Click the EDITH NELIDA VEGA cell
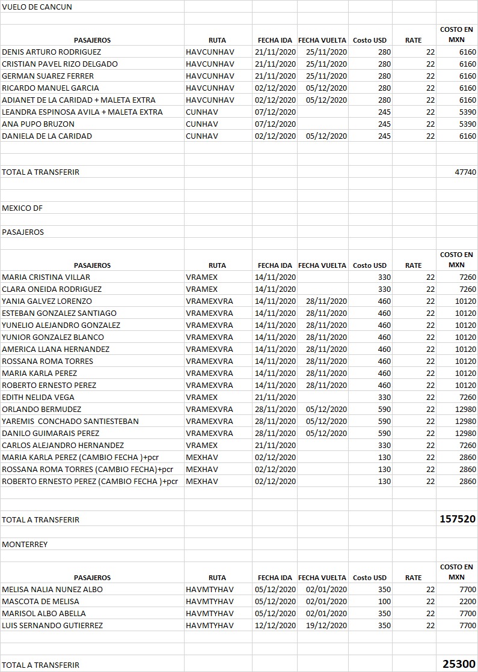478x672 pixels. (x=92, y=397)
